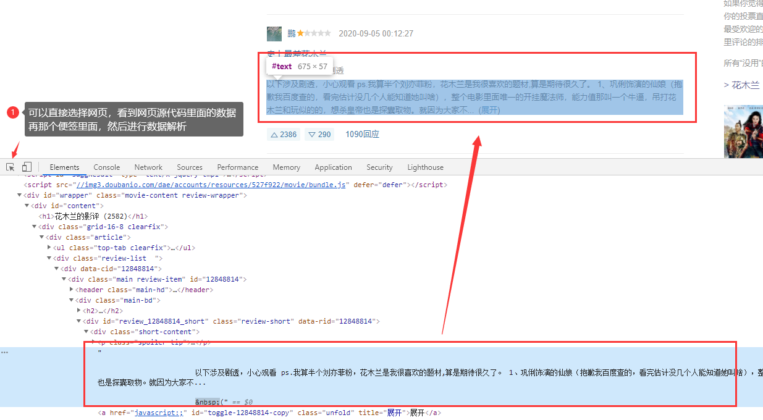Open the Application tab

[x=333, y=167]
